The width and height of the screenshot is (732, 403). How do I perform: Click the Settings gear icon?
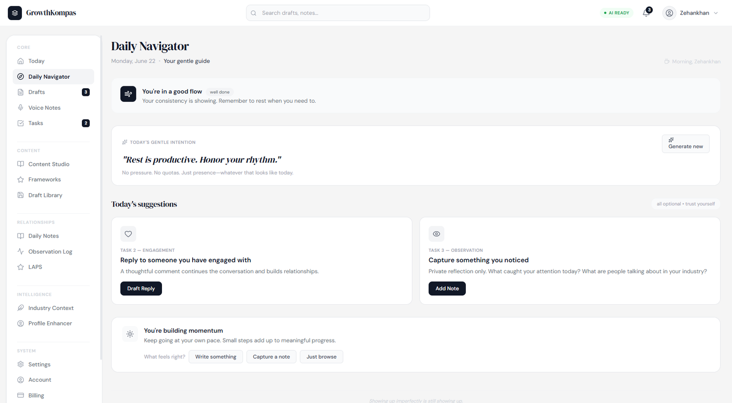21,364
